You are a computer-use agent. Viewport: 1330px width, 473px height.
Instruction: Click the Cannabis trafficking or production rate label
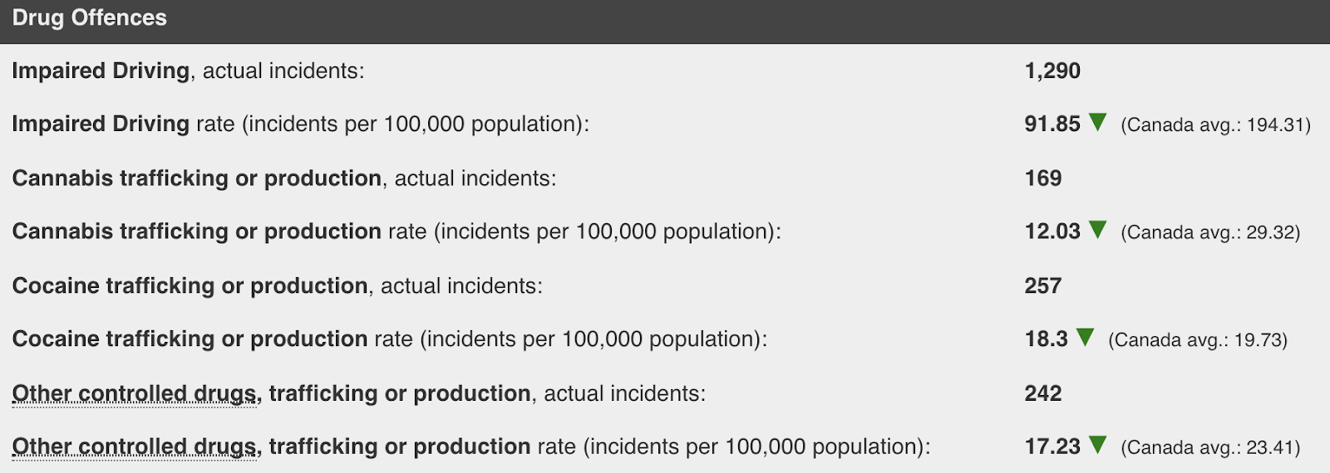pyautogui.click(x=397, y=232)
